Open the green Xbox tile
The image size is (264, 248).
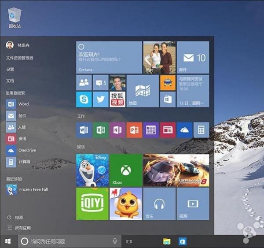click(126, 170)
